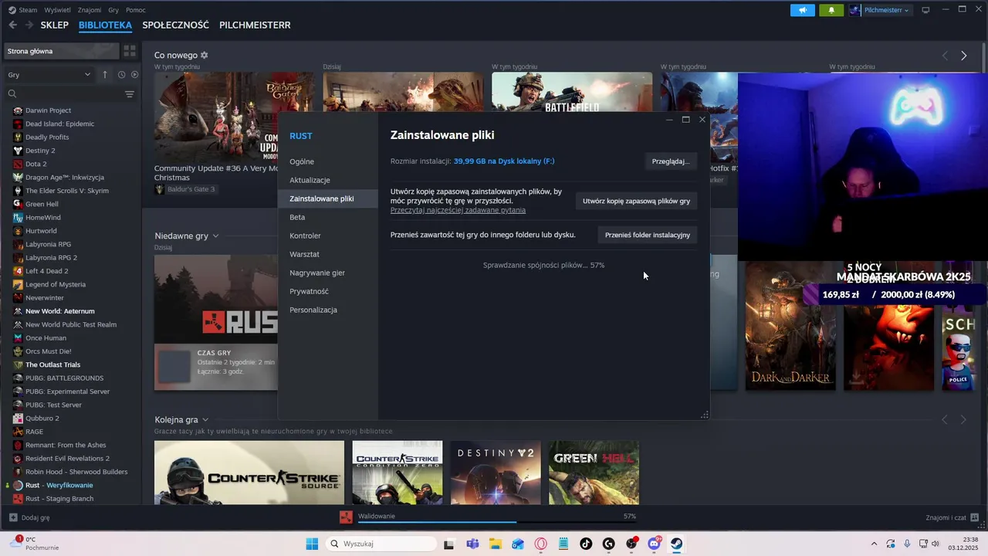Click the library search field

click(64, 94)
